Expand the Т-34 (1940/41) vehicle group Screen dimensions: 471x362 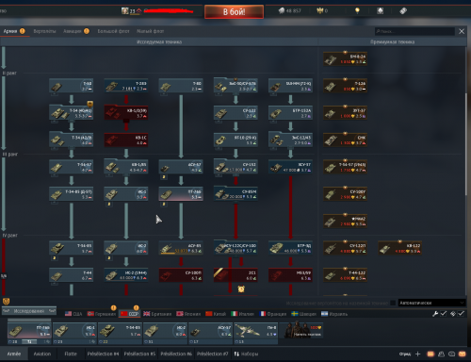71,113
